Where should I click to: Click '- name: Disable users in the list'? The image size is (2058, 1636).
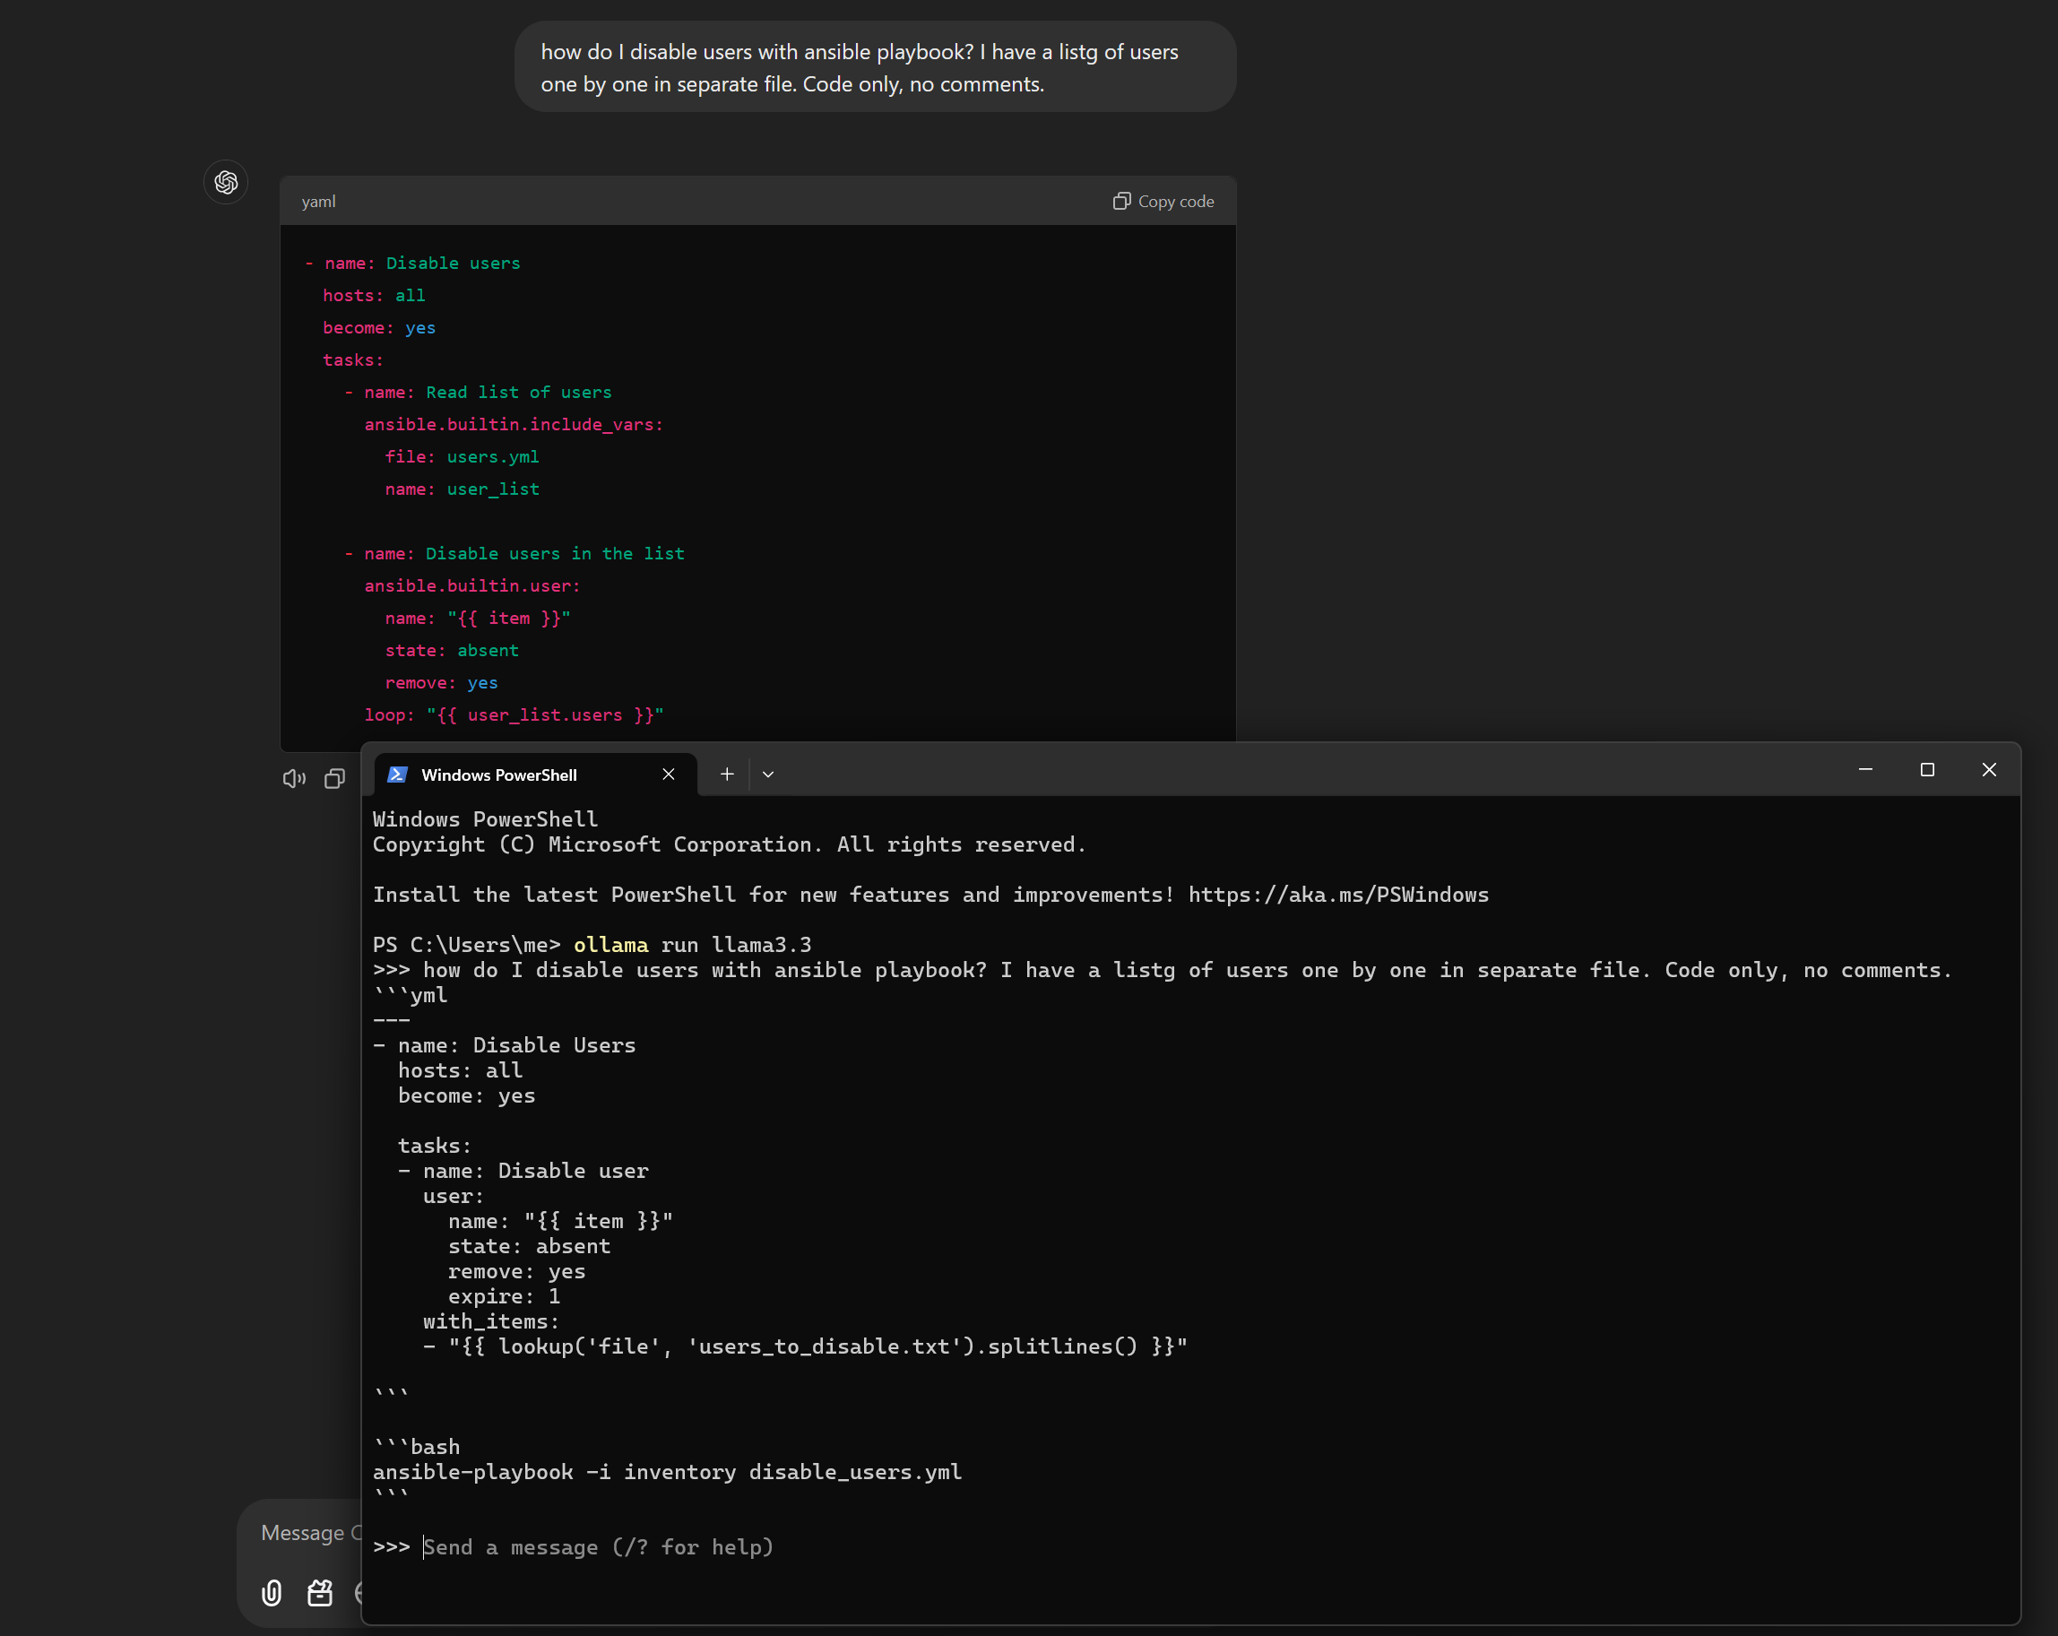coord(514,554)
